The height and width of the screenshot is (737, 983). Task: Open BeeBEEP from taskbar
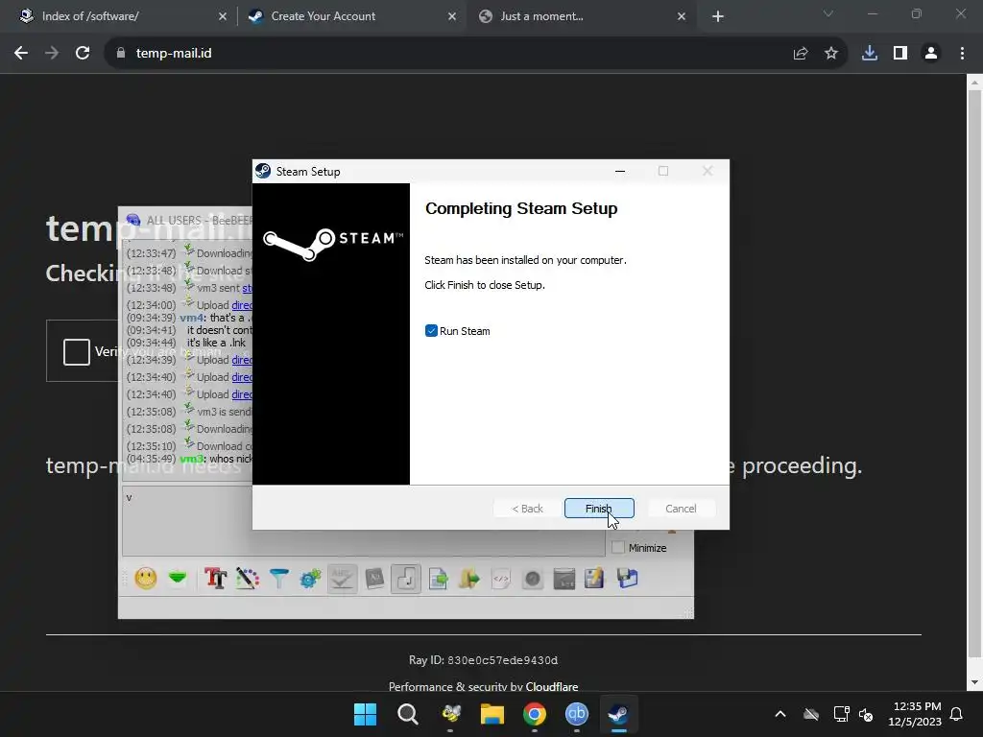click(x=450, y=714)
